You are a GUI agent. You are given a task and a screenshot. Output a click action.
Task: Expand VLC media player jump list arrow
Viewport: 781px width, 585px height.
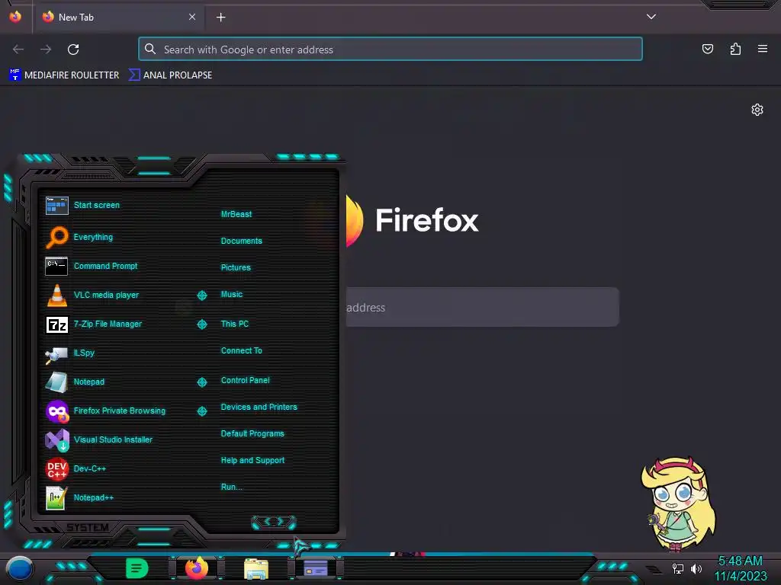click(x=201, y=296)
